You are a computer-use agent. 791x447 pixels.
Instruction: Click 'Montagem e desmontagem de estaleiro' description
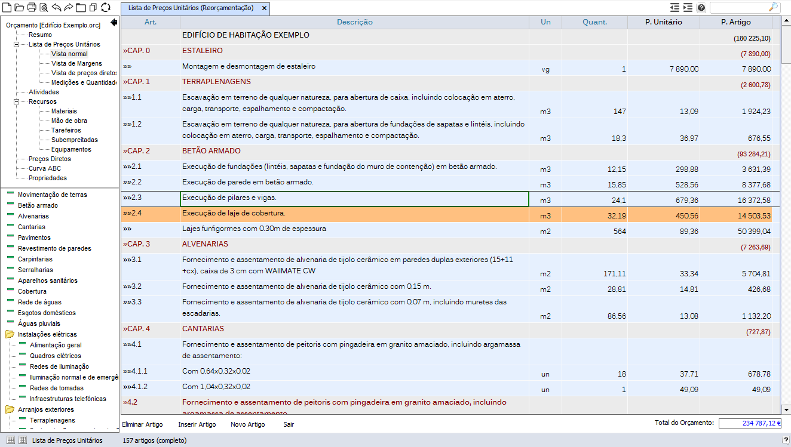point(249,66)
